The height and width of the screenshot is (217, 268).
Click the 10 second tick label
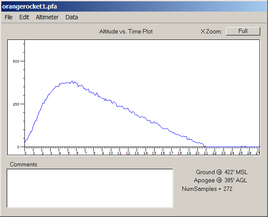[111, 153]
